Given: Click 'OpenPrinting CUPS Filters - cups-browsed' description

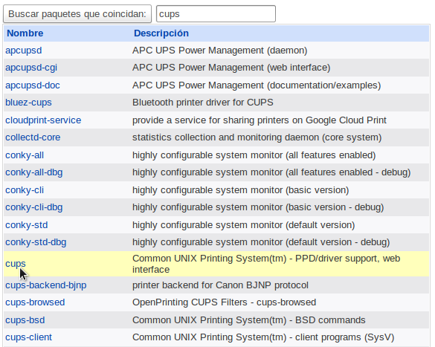Looking at the screenshot, I should (224, 302).
